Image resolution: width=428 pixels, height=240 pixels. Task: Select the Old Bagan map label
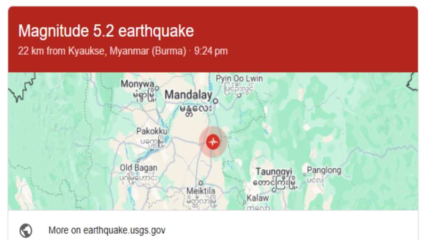click(139, 167)
